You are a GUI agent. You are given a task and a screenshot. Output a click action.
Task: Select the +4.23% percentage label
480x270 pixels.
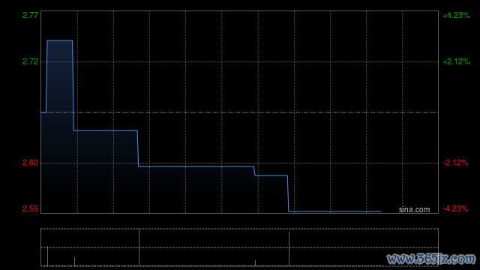[456, 15]
